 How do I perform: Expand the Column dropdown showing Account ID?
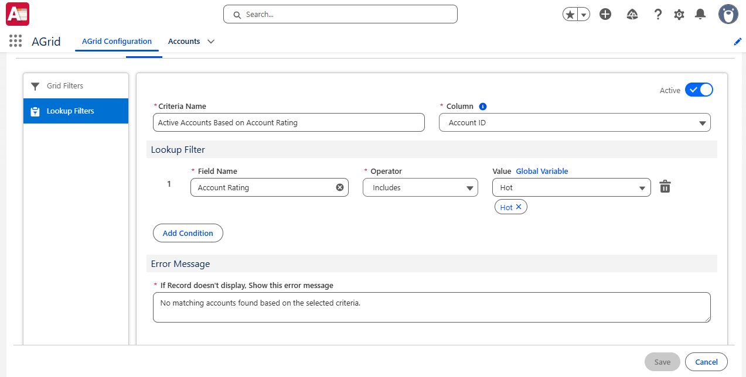point(574,123)
